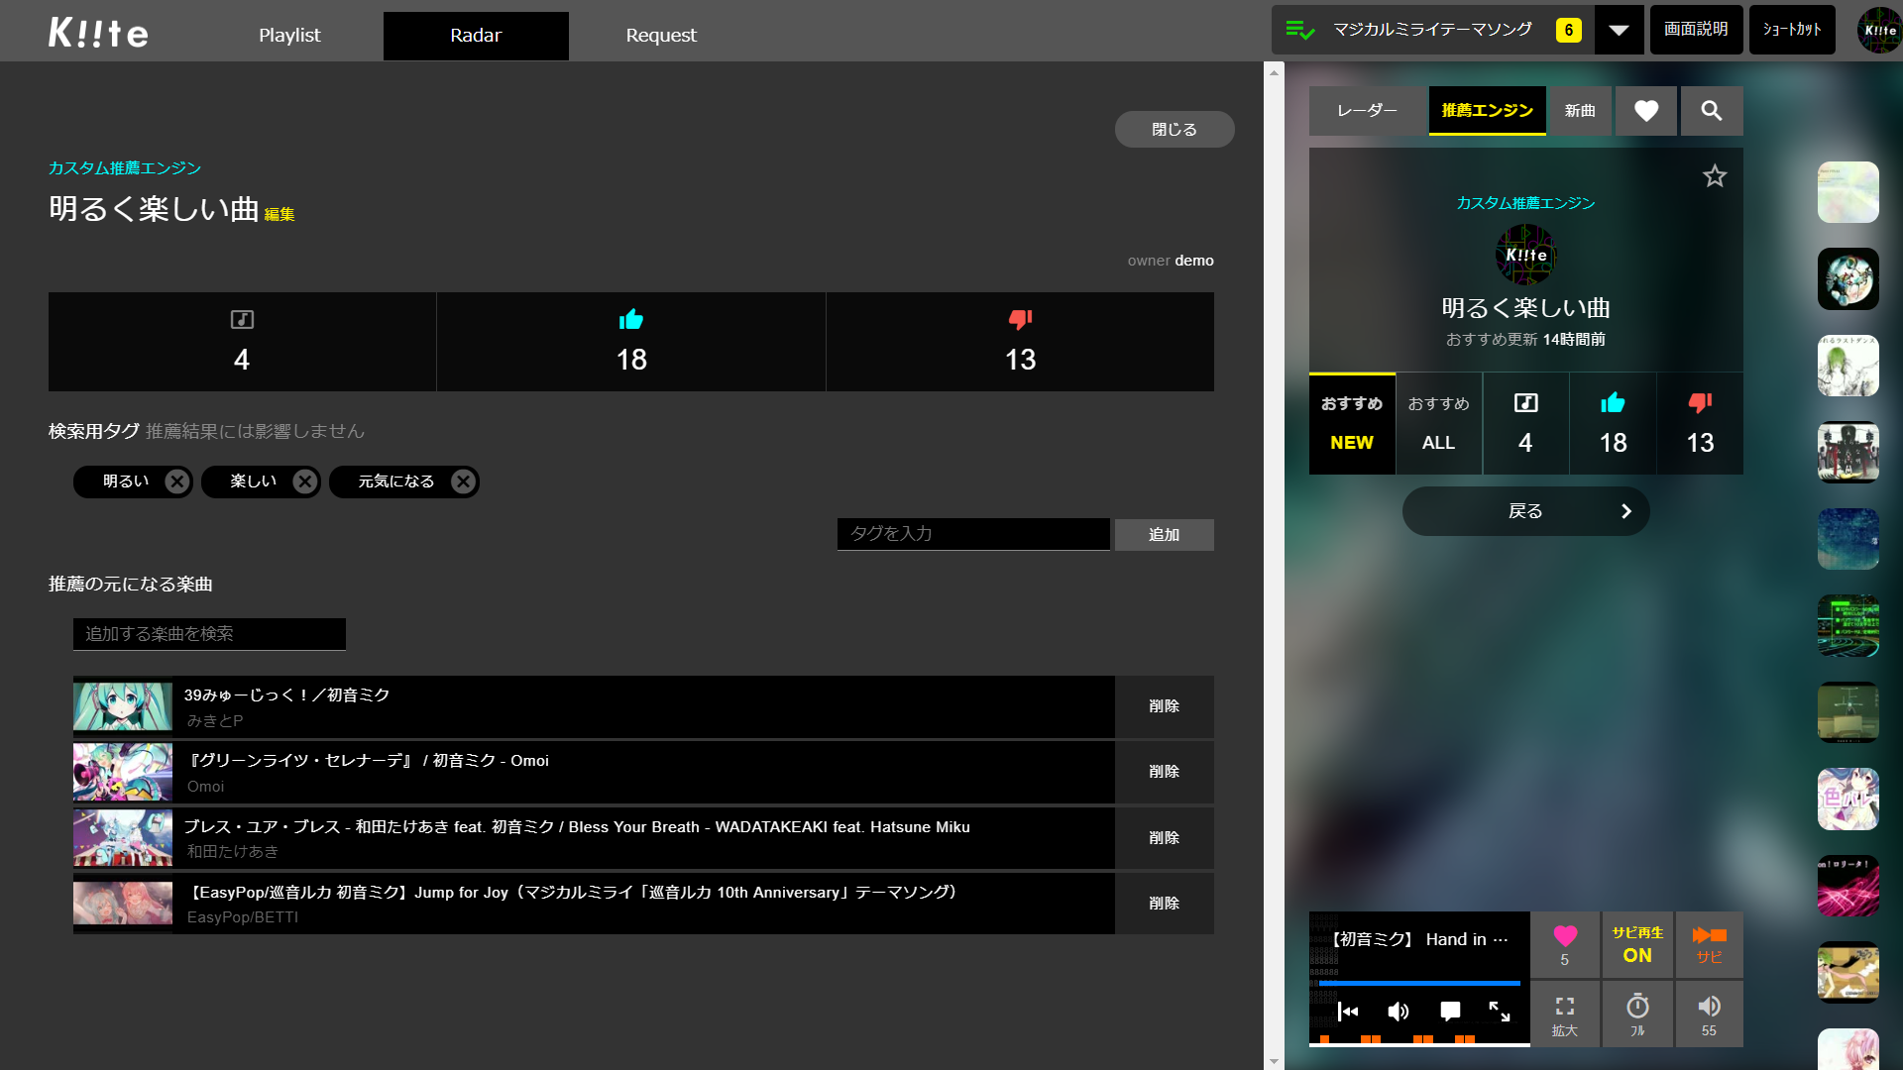
Task: Click the 閉じる button
Action: click(1175, 130)
